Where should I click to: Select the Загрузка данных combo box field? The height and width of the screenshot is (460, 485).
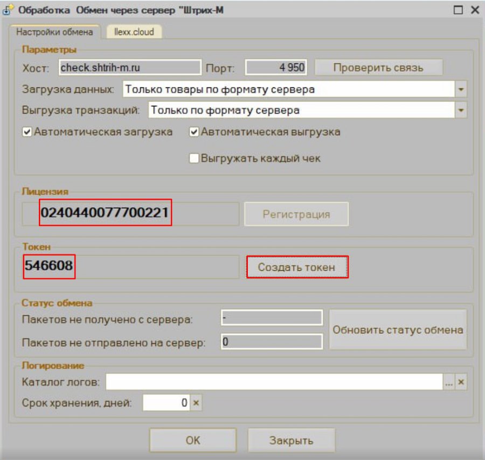pyautogui.click(x=289, y=90)
